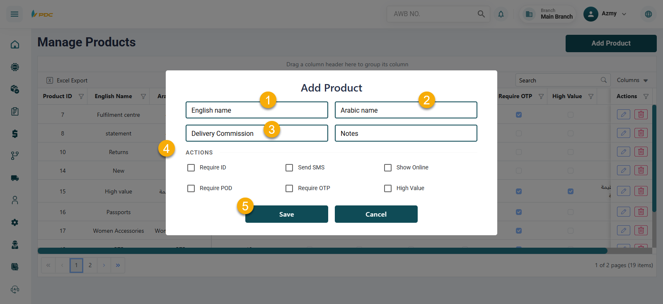Click the Excel Export icon

point(50,80)
